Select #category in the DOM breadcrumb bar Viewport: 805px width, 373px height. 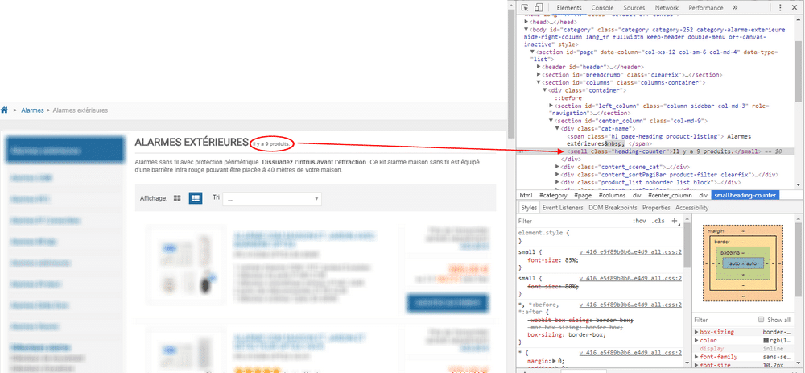point(553,195)
